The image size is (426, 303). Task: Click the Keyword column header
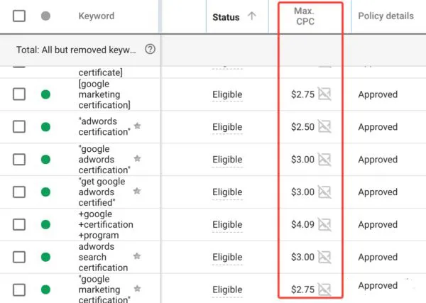tap(96, 16)
